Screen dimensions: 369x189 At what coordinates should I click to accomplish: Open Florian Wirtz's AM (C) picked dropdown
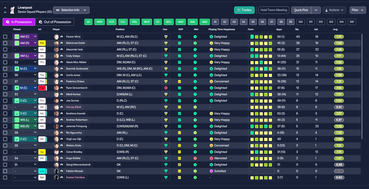(x=25, y=37)
